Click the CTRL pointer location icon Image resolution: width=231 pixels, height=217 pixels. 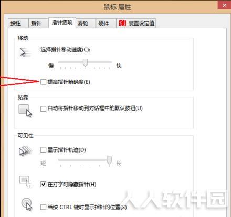[27, 204]
